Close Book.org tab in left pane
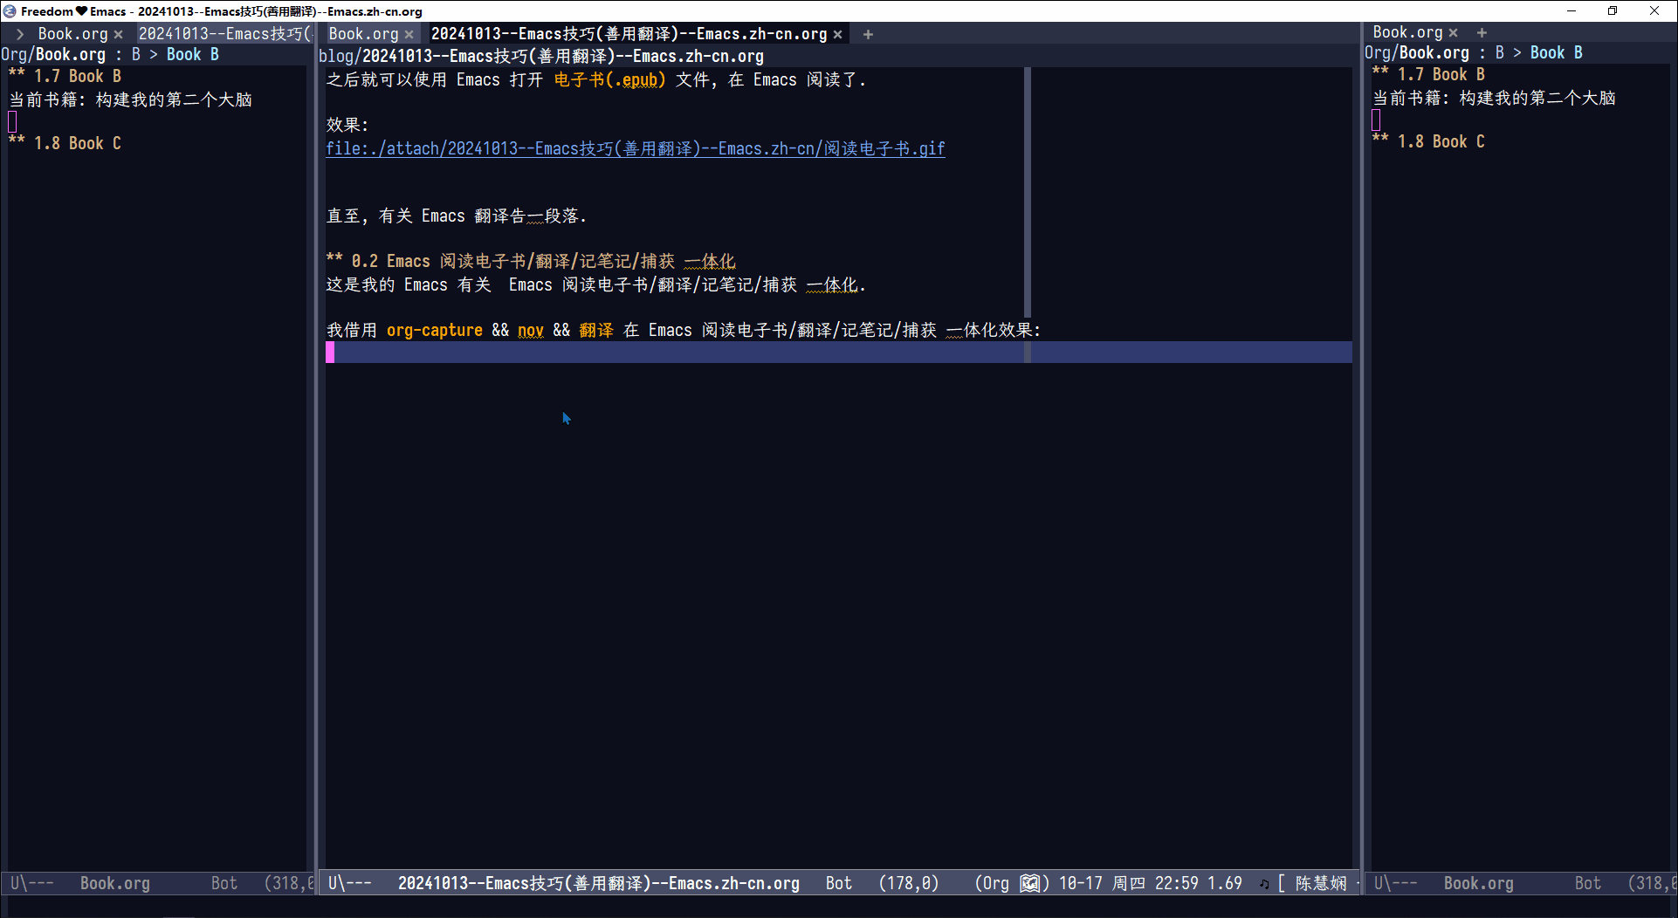The image size is (1678, 918). point(118,34)
